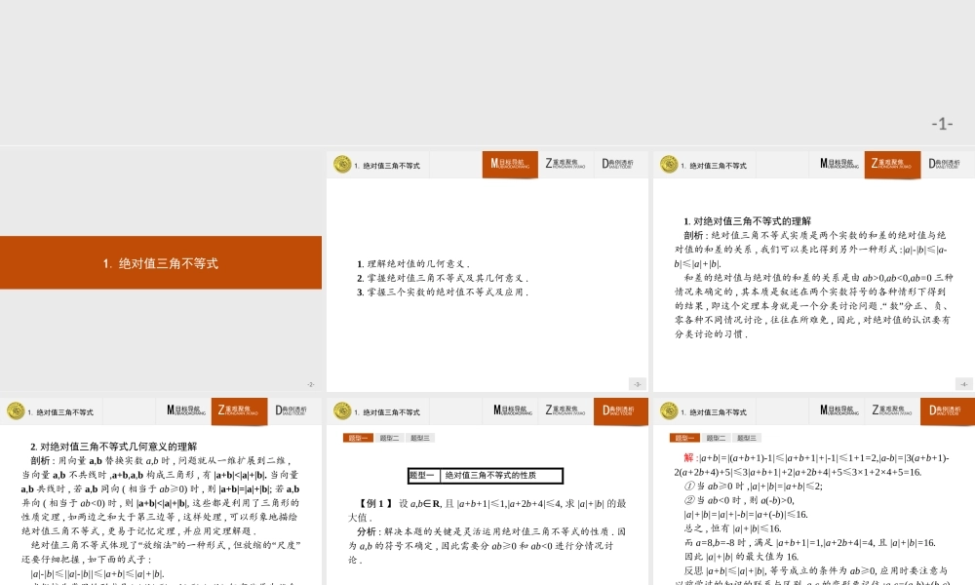This screenshot has height=585, width=975.
Task: Click the -1- page number at the top
Action: tap(941, 124)
